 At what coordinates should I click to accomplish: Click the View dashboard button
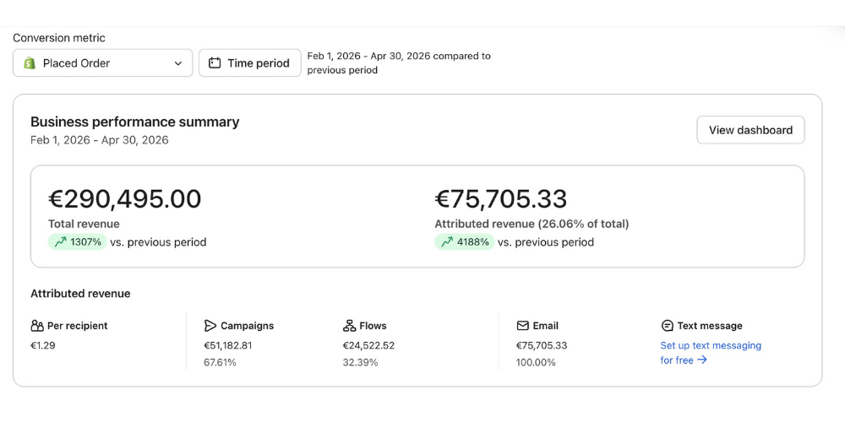(x=750, y=130)
